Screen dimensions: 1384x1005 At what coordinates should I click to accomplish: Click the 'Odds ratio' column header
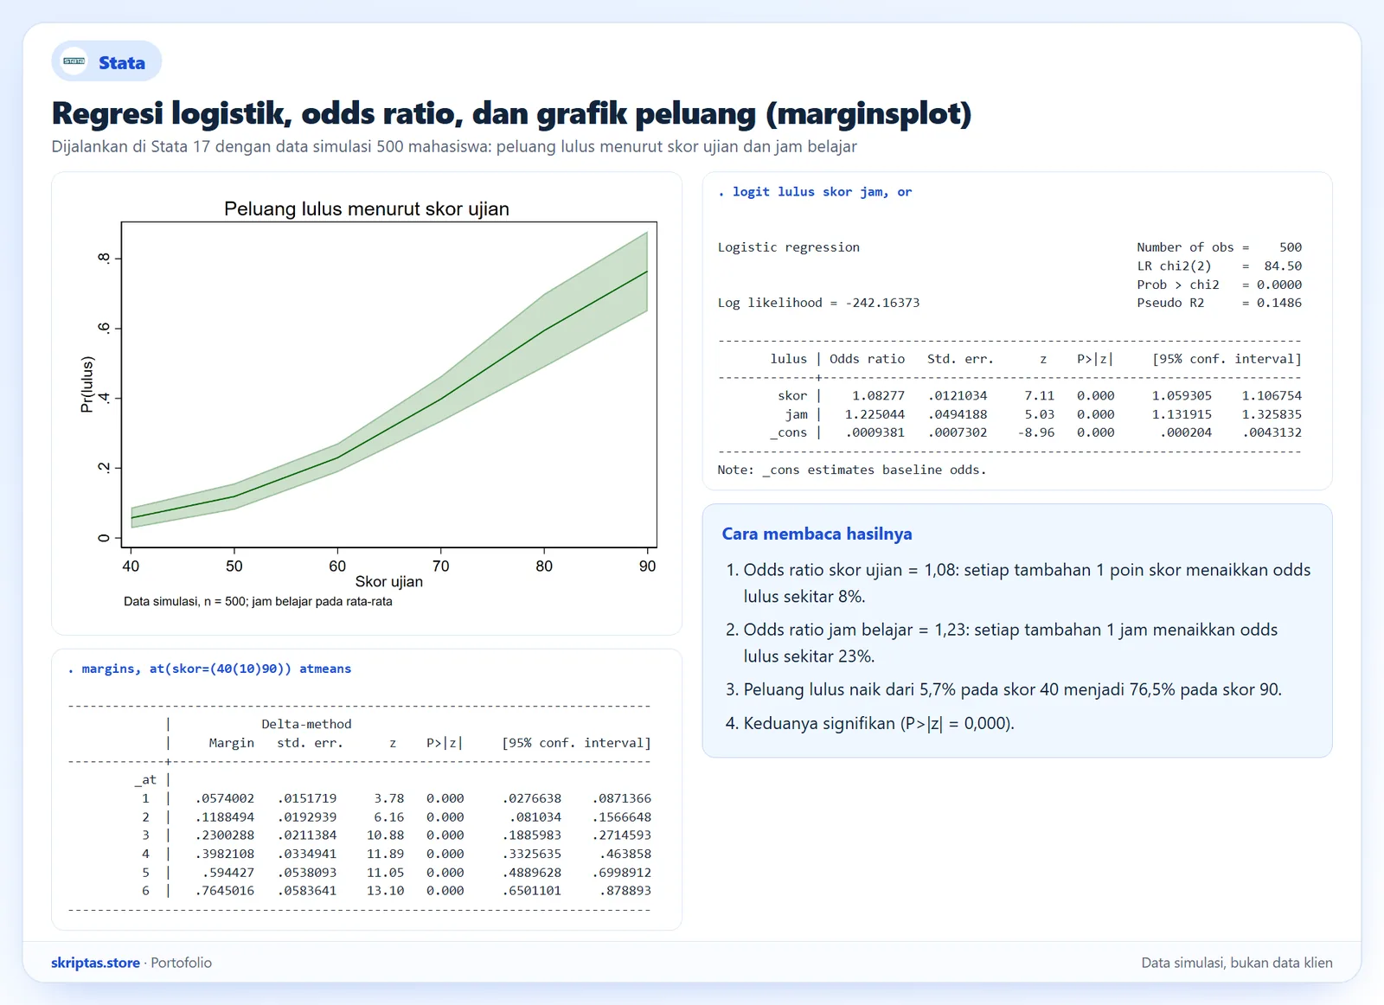click(x=867, y=359)
